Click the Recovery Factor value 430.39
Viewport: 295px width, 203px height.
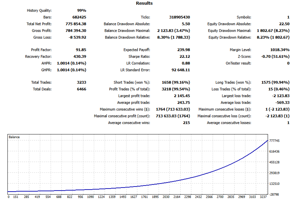[x=80, y=56]
